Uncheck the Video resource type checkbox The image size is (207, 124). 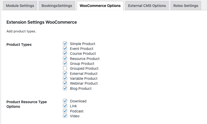pyautogui.click(x=65, y=116)
